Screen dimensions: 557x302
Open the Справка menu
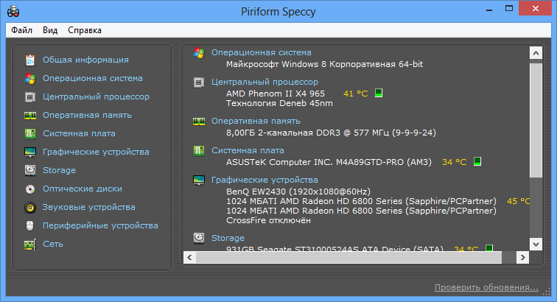click(85, 30)
